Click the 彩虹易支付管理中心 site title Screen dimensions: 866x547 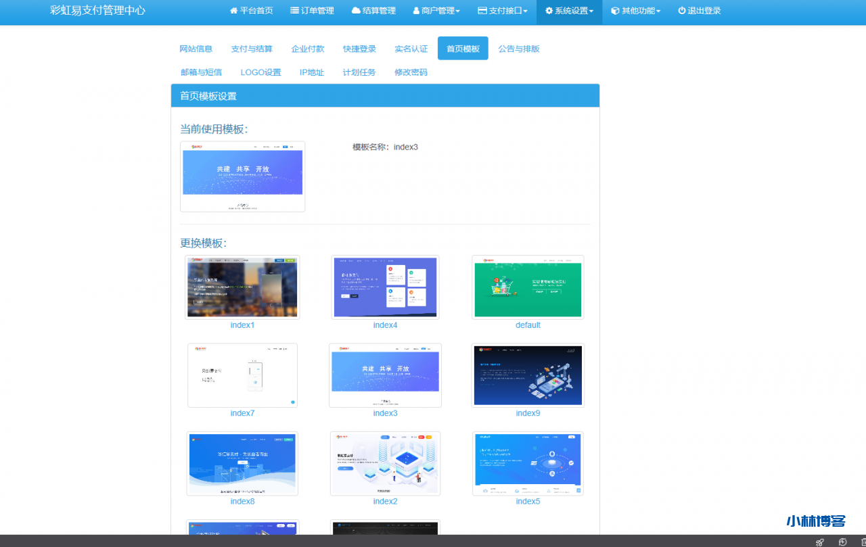tap(97, 11)
